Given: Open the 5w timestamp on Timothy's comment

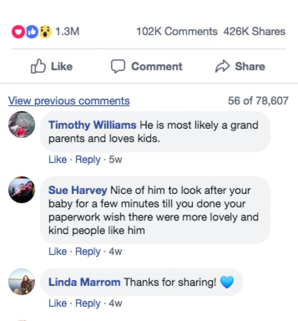Looking at the screenshot, I should (115, 159).
